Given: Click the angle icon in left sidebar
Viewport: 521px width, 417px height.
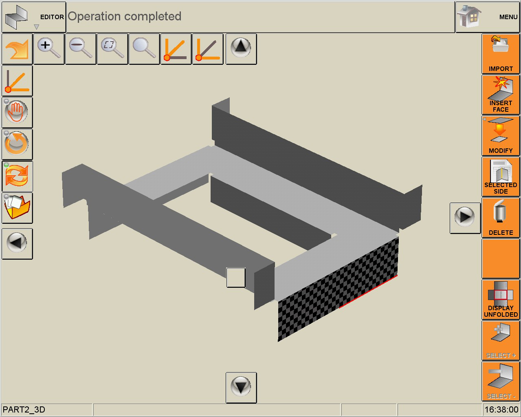Looking at the screenshot, I should click(x=18, y=81).
